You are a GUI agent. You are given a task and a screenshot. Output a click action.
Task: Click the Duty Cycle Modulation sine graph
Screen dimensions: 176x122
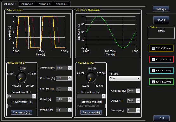point(108,36)
